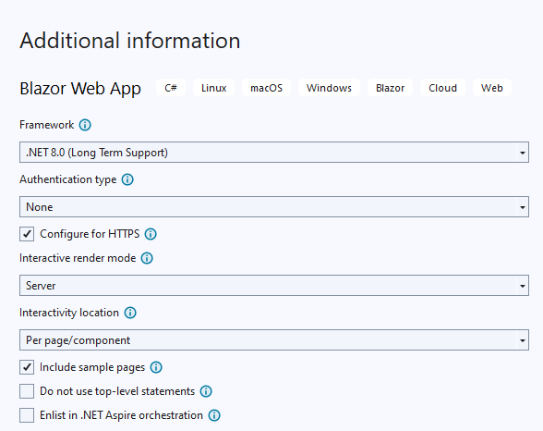Click the Web tag
The image size is (543, 431).
click(491, 88)
